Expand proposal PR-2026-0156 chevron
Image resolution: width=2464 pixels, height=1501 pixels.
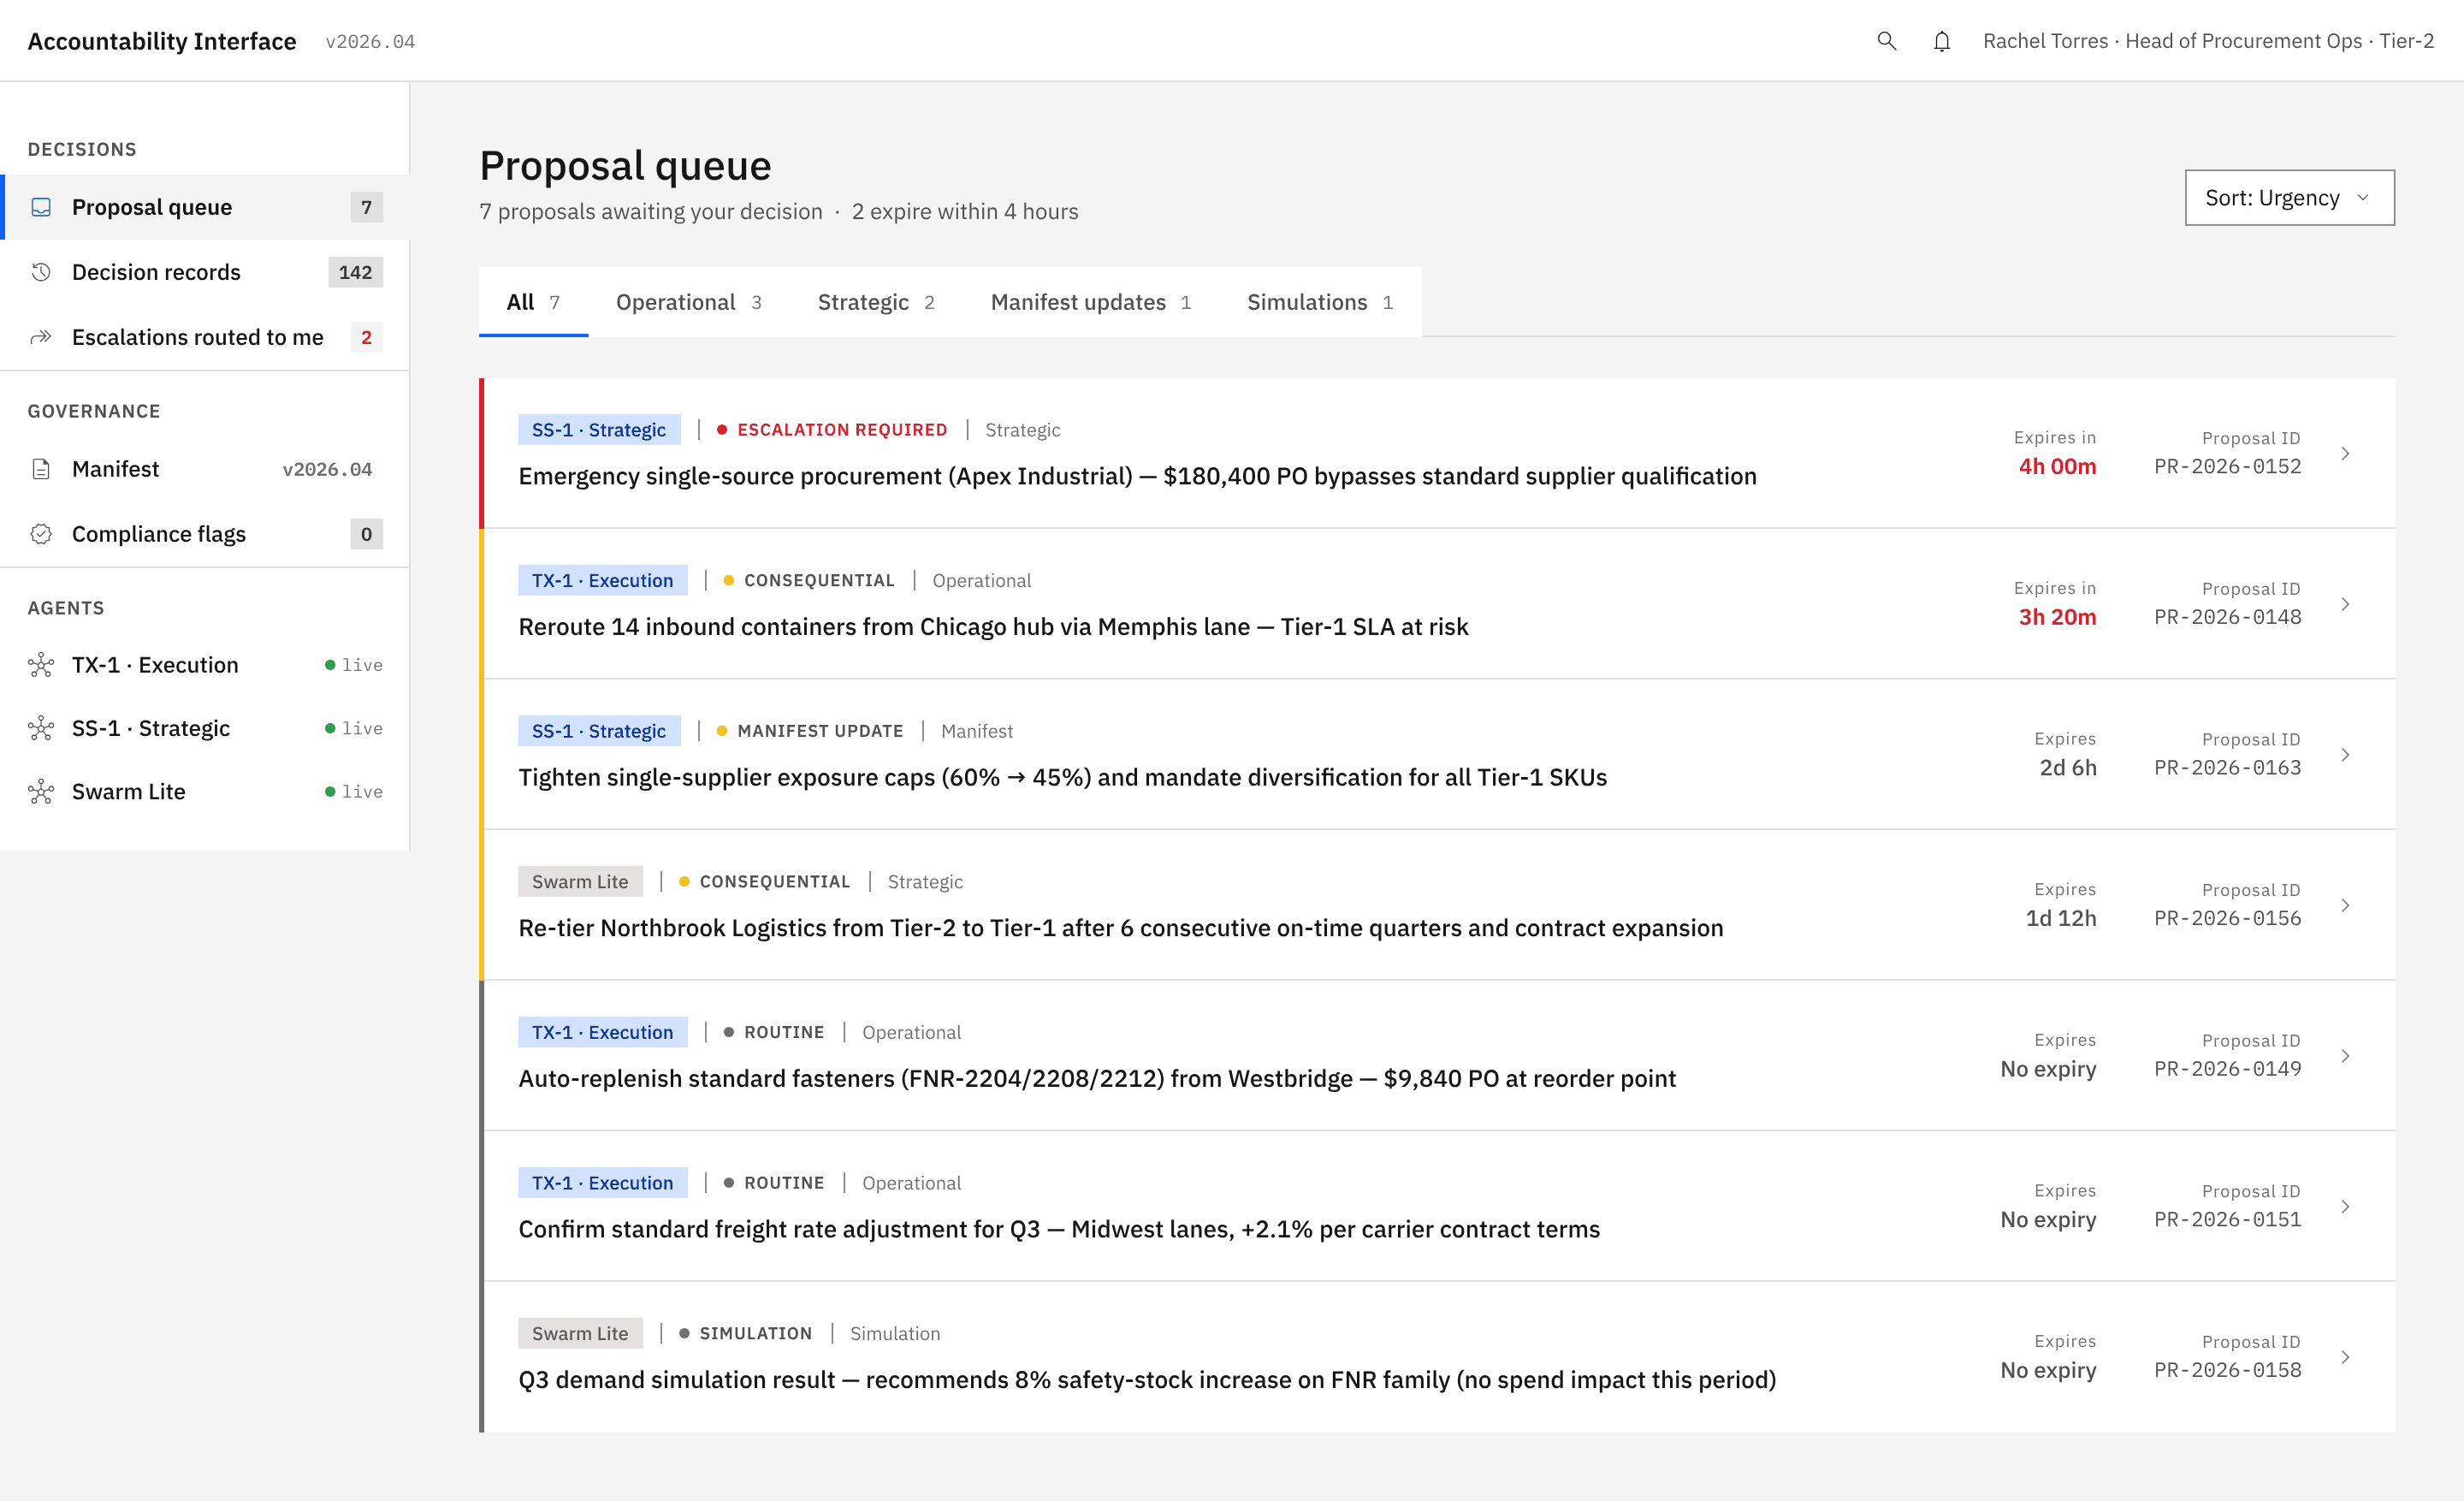tap(2344, 905)
